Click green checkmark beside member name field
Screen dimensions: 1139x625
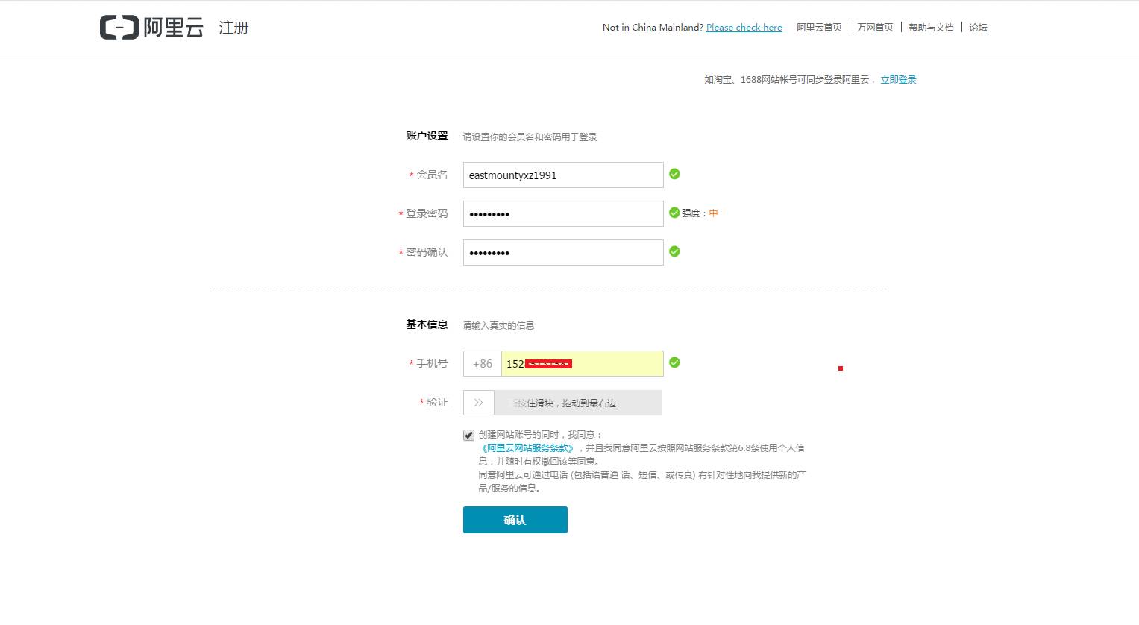674,174
